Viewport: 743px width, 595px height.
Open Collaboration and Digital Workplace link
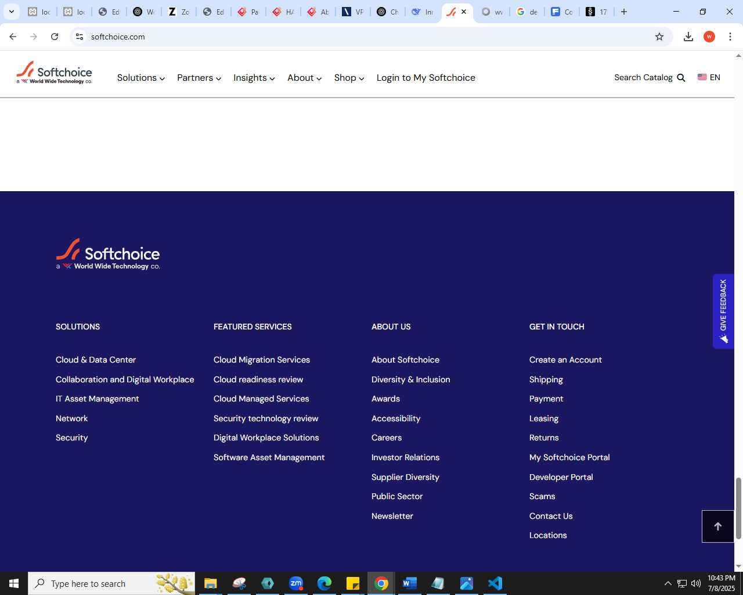[125, 379]
